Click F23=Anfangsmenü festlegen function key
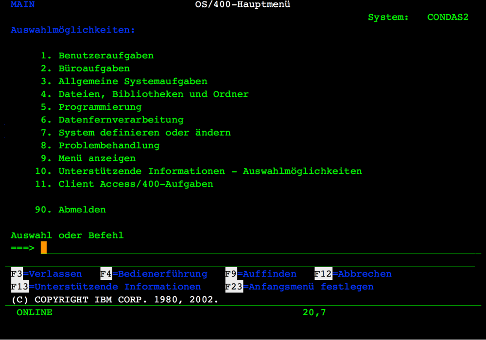Viewport: 486px width, 340px height. pos(299,287)
